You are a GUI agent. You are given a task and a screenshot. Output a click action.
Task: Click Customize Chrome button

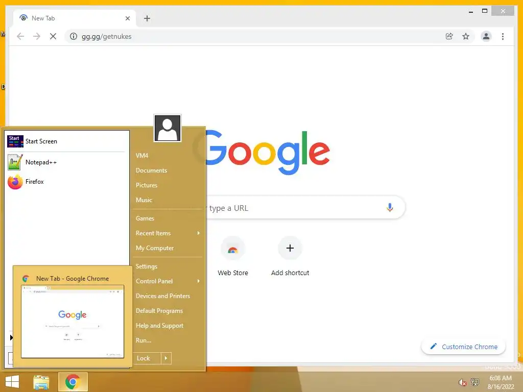tap(463, 347)
